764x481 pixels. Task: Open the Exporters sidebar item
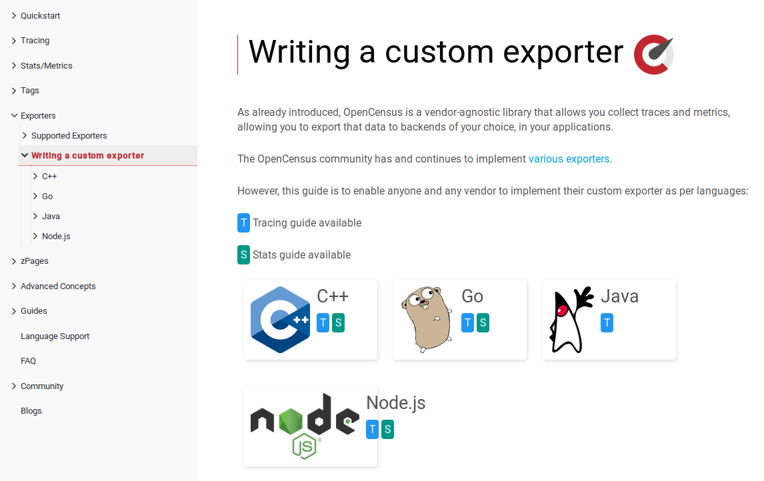coord(38,115)
